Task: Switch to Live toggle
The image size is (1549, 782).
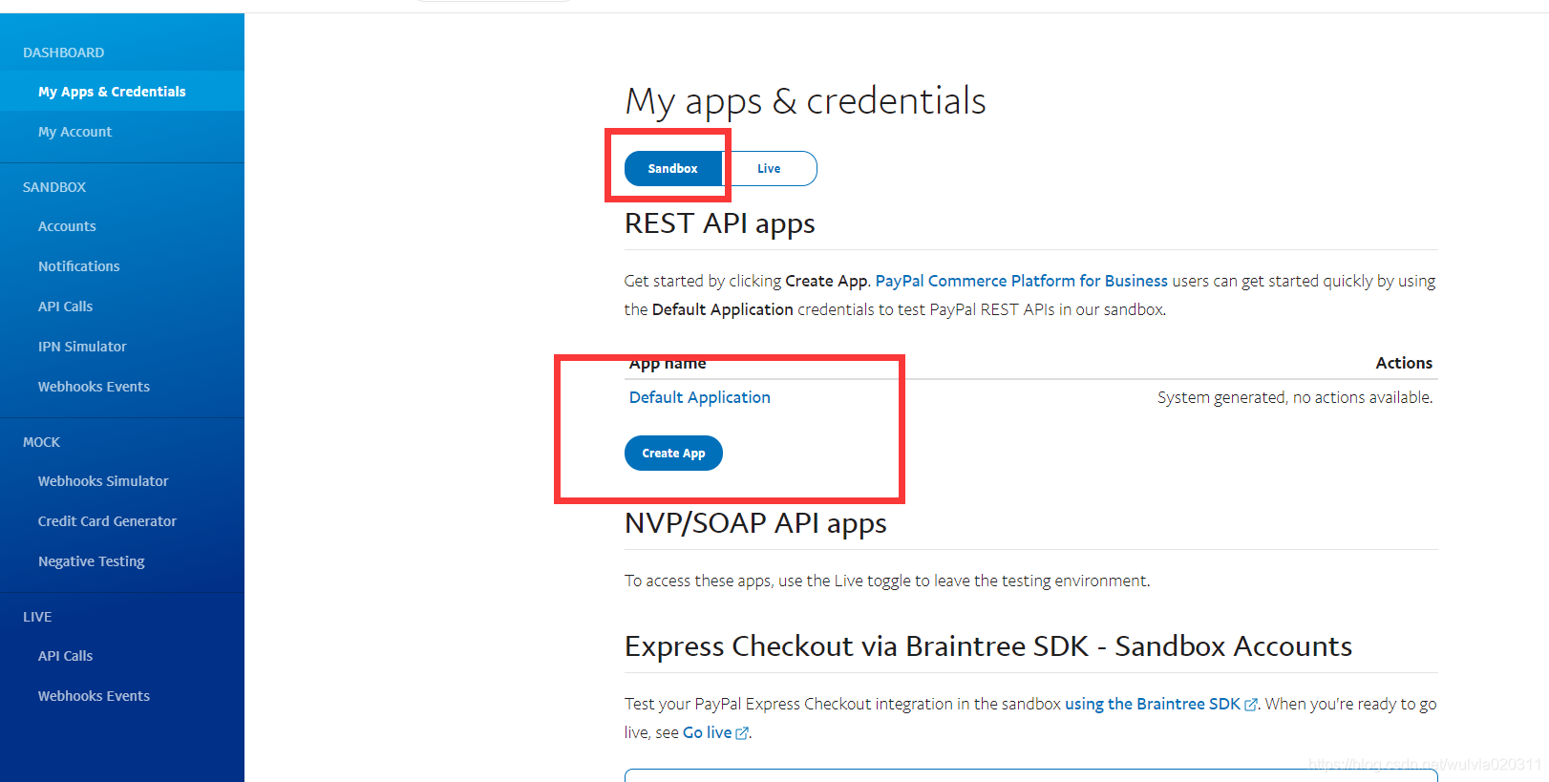Action: click(769, 169)
